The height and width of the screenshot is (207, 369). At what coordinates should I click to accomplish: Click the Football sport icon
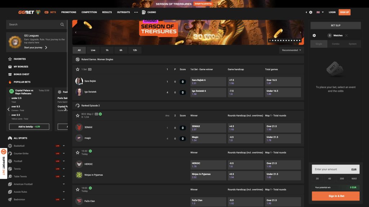point(10,161)
